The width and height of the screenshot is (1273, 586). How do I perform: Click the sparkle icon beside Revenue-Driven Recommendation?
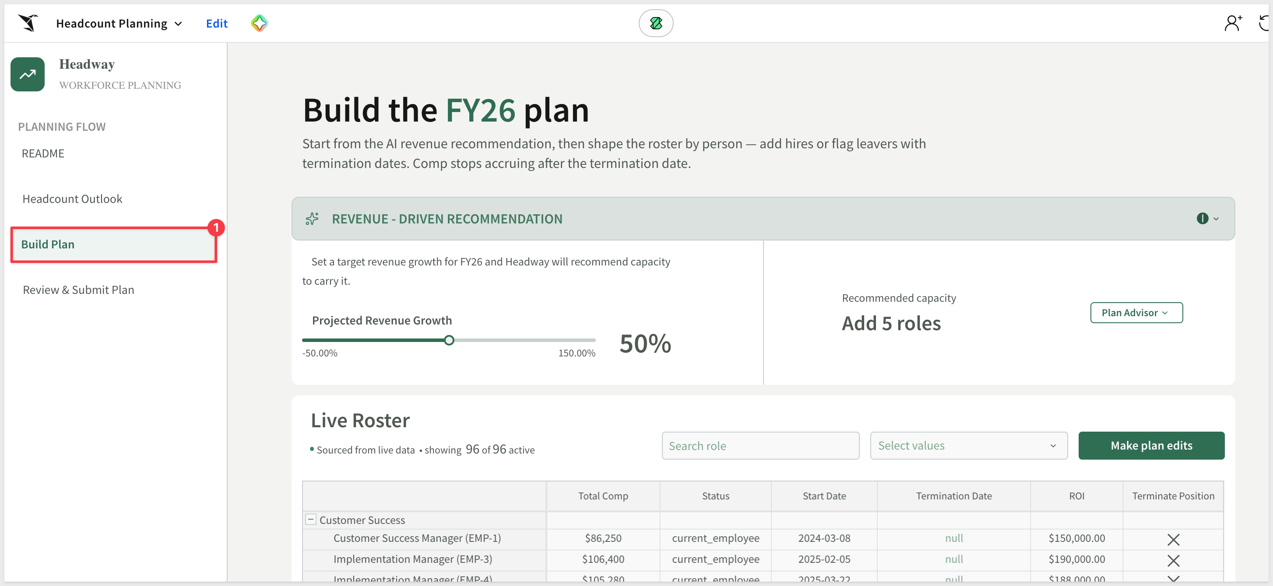click(312, 219)
